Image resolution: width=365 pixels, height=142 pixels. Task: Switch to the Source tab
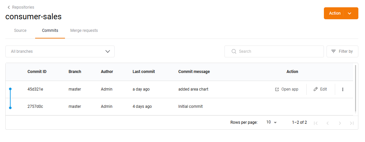click(x=20, y=31)
